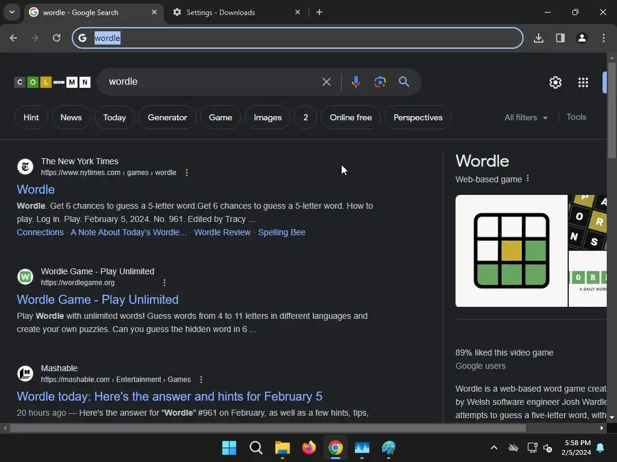Select the Hint filter chip

tap(31, 117)
